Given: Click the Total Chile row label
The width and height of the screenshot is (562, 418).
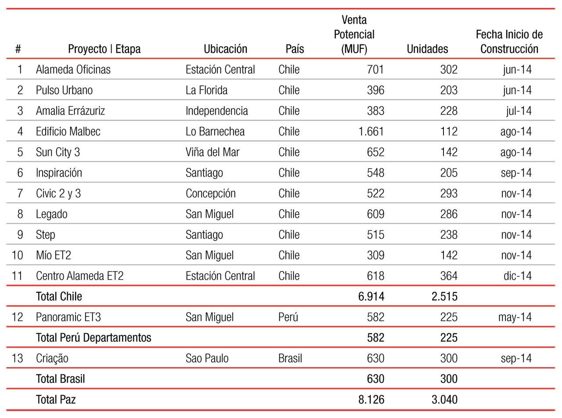Looking at the screenshot, I should tap(59, 297).
